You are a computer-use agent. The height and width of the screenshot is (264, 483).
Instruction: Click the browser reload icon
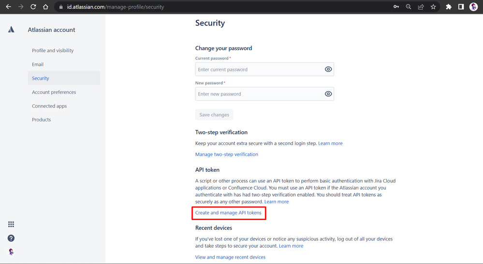click(33, 7)
